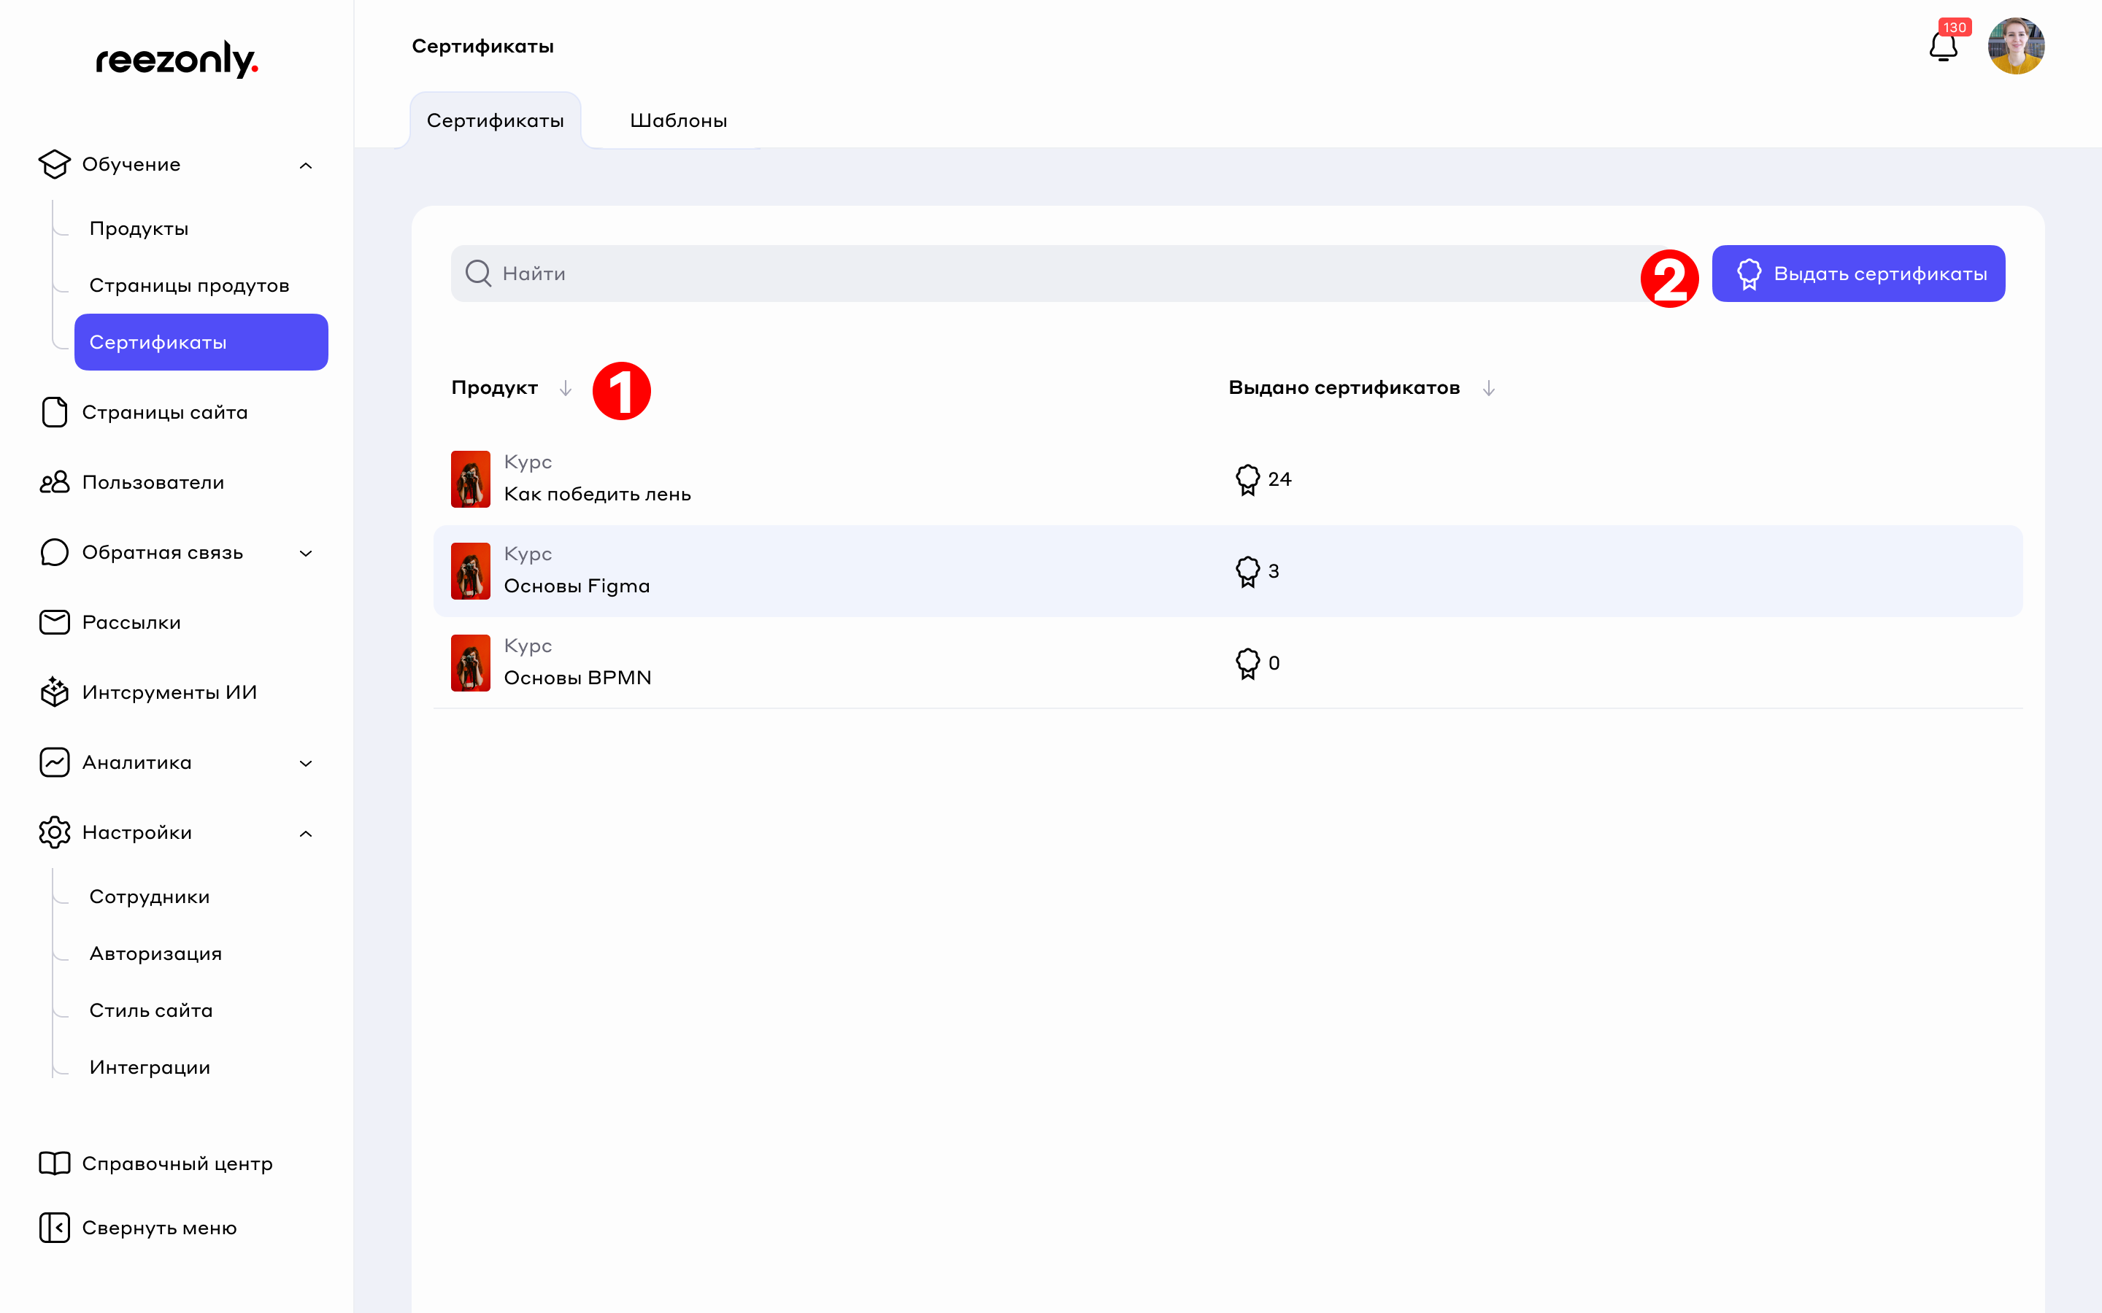This screenshot has width=2102, height=1313.
Task: Open the Основы BPMN course thumbnail
Action: (x=470, y=662)
